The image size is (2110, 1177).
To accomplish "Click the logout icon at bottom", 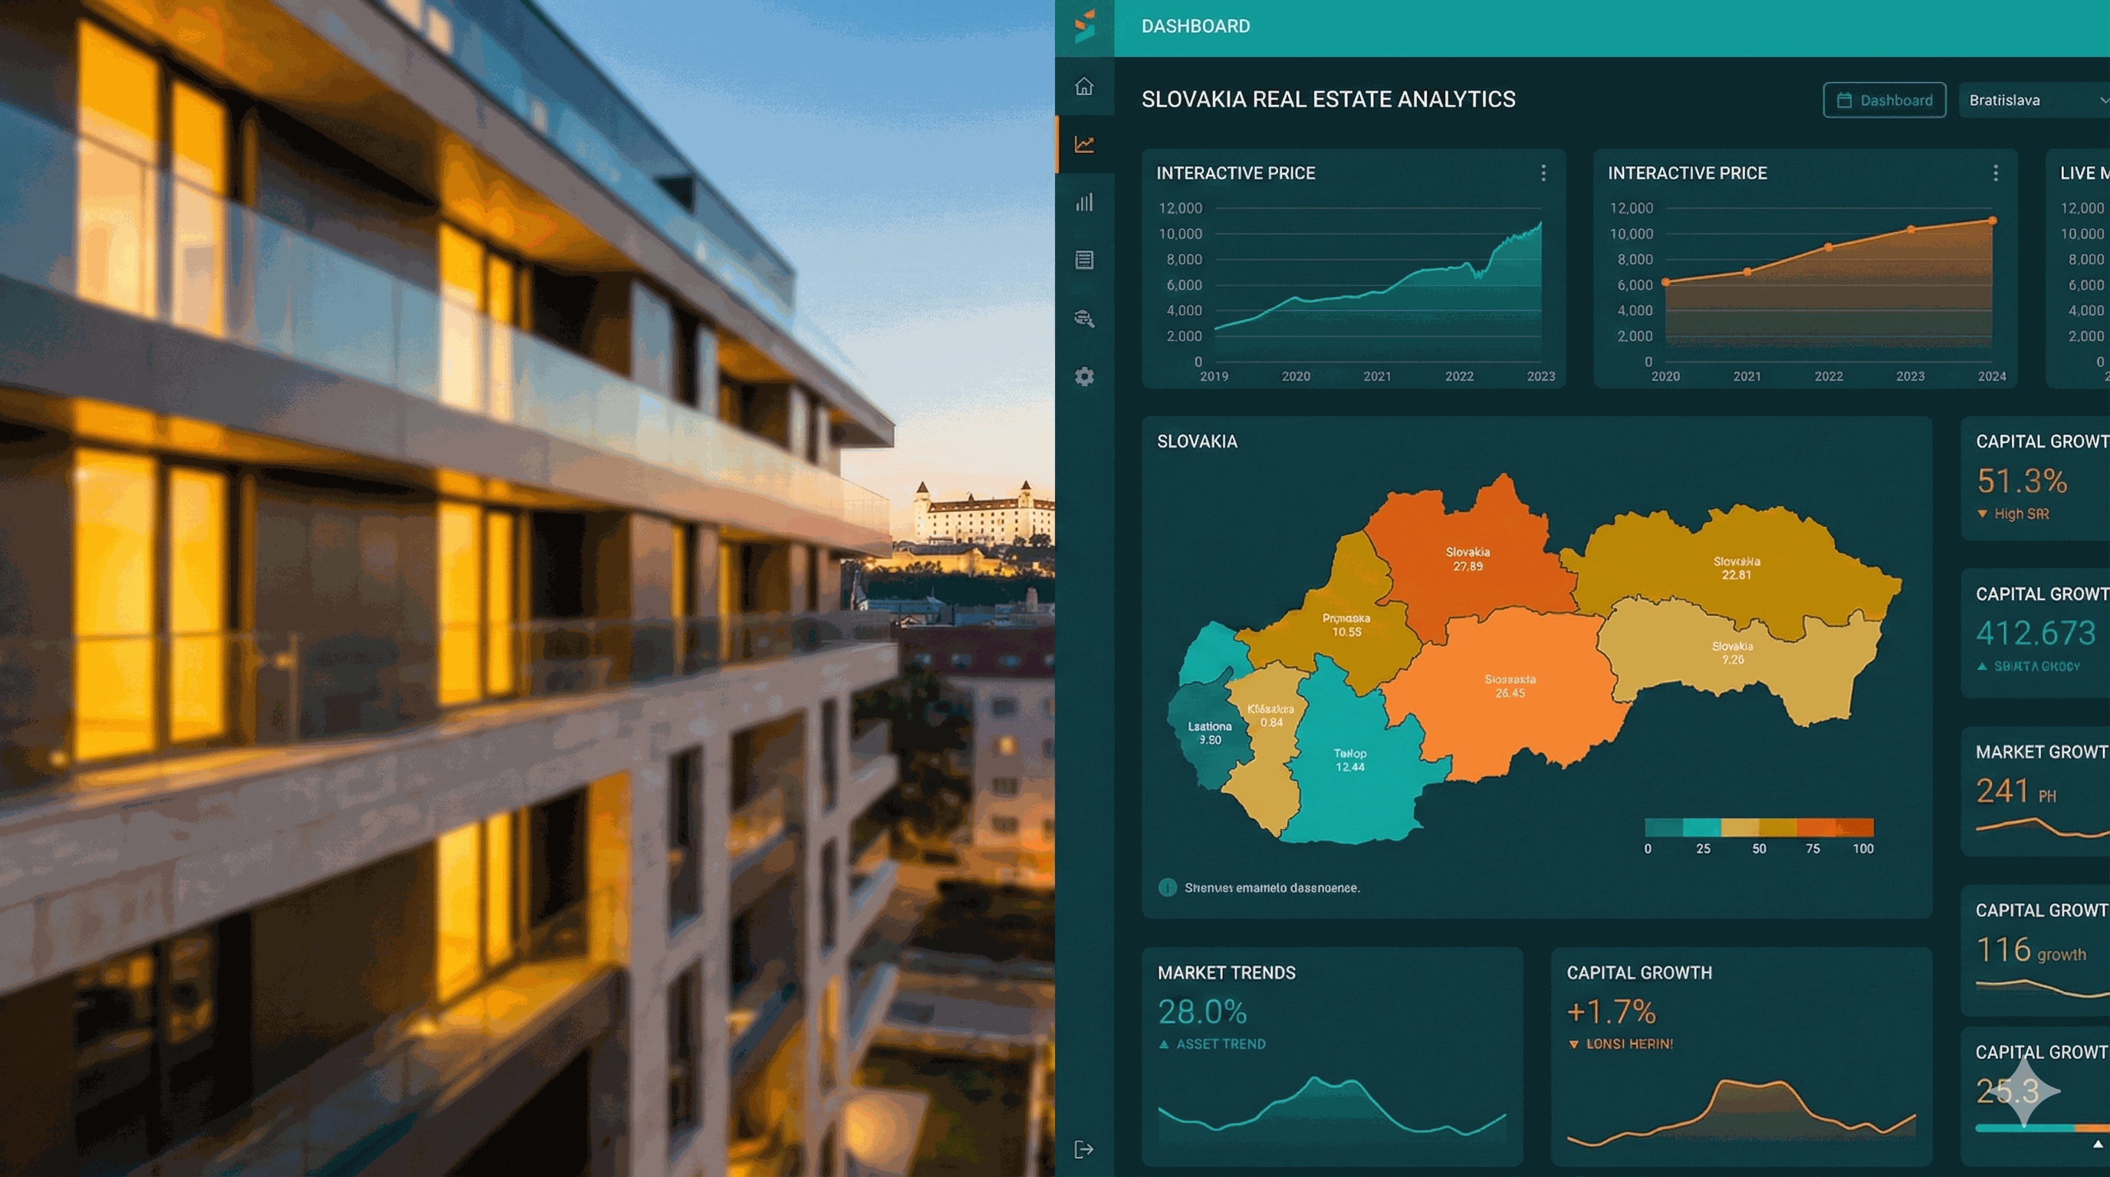I will point(1083,1149).
